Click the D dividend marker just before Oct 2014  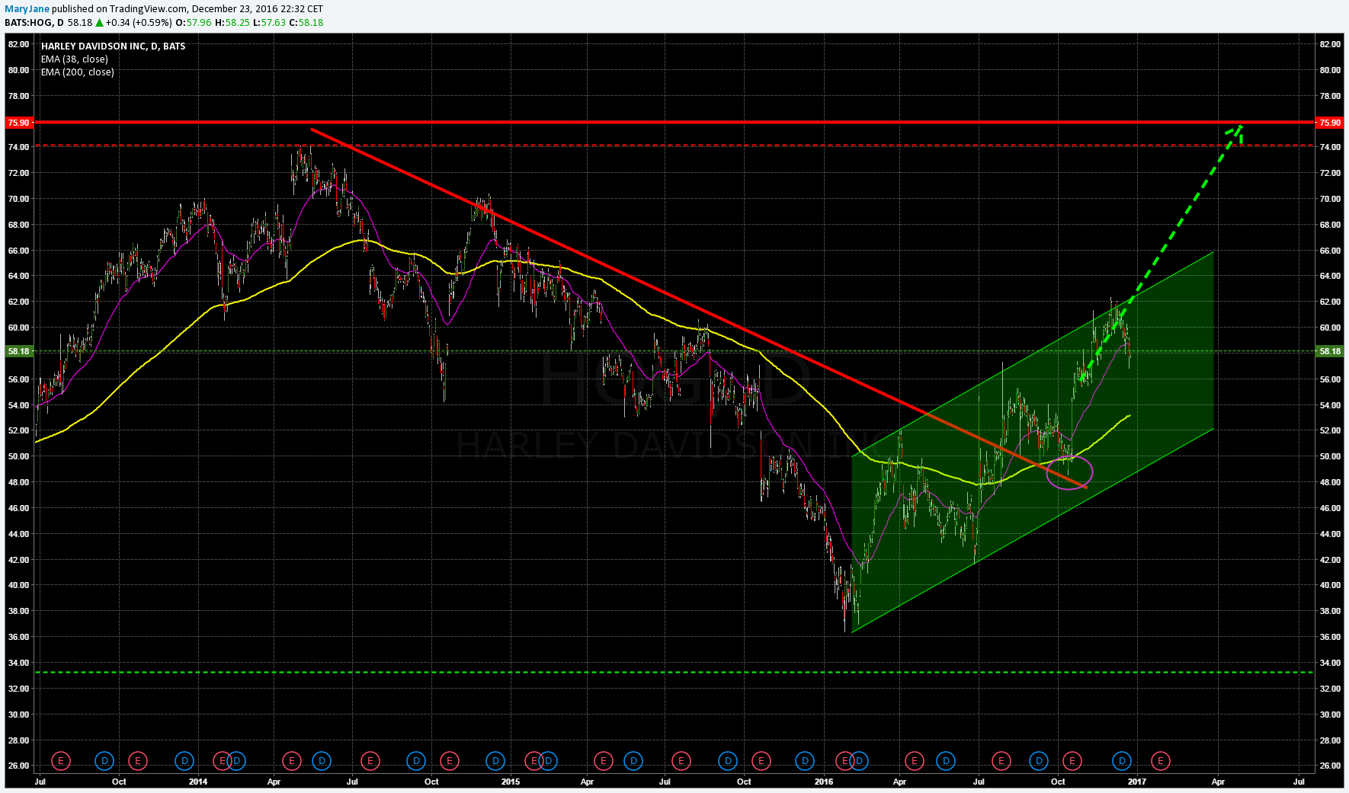(415, 760)
